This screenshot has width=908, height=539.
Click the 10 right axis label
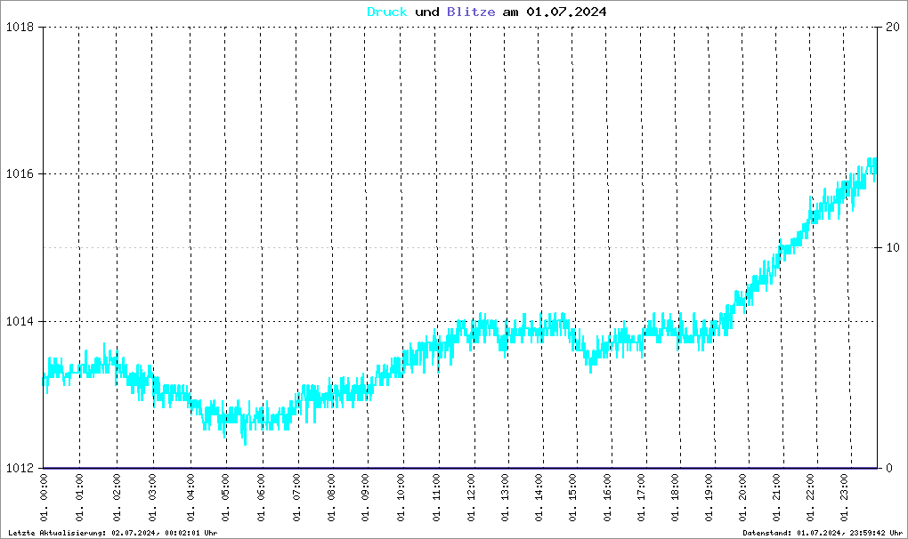pyautogui.click(x=893, y=247)
